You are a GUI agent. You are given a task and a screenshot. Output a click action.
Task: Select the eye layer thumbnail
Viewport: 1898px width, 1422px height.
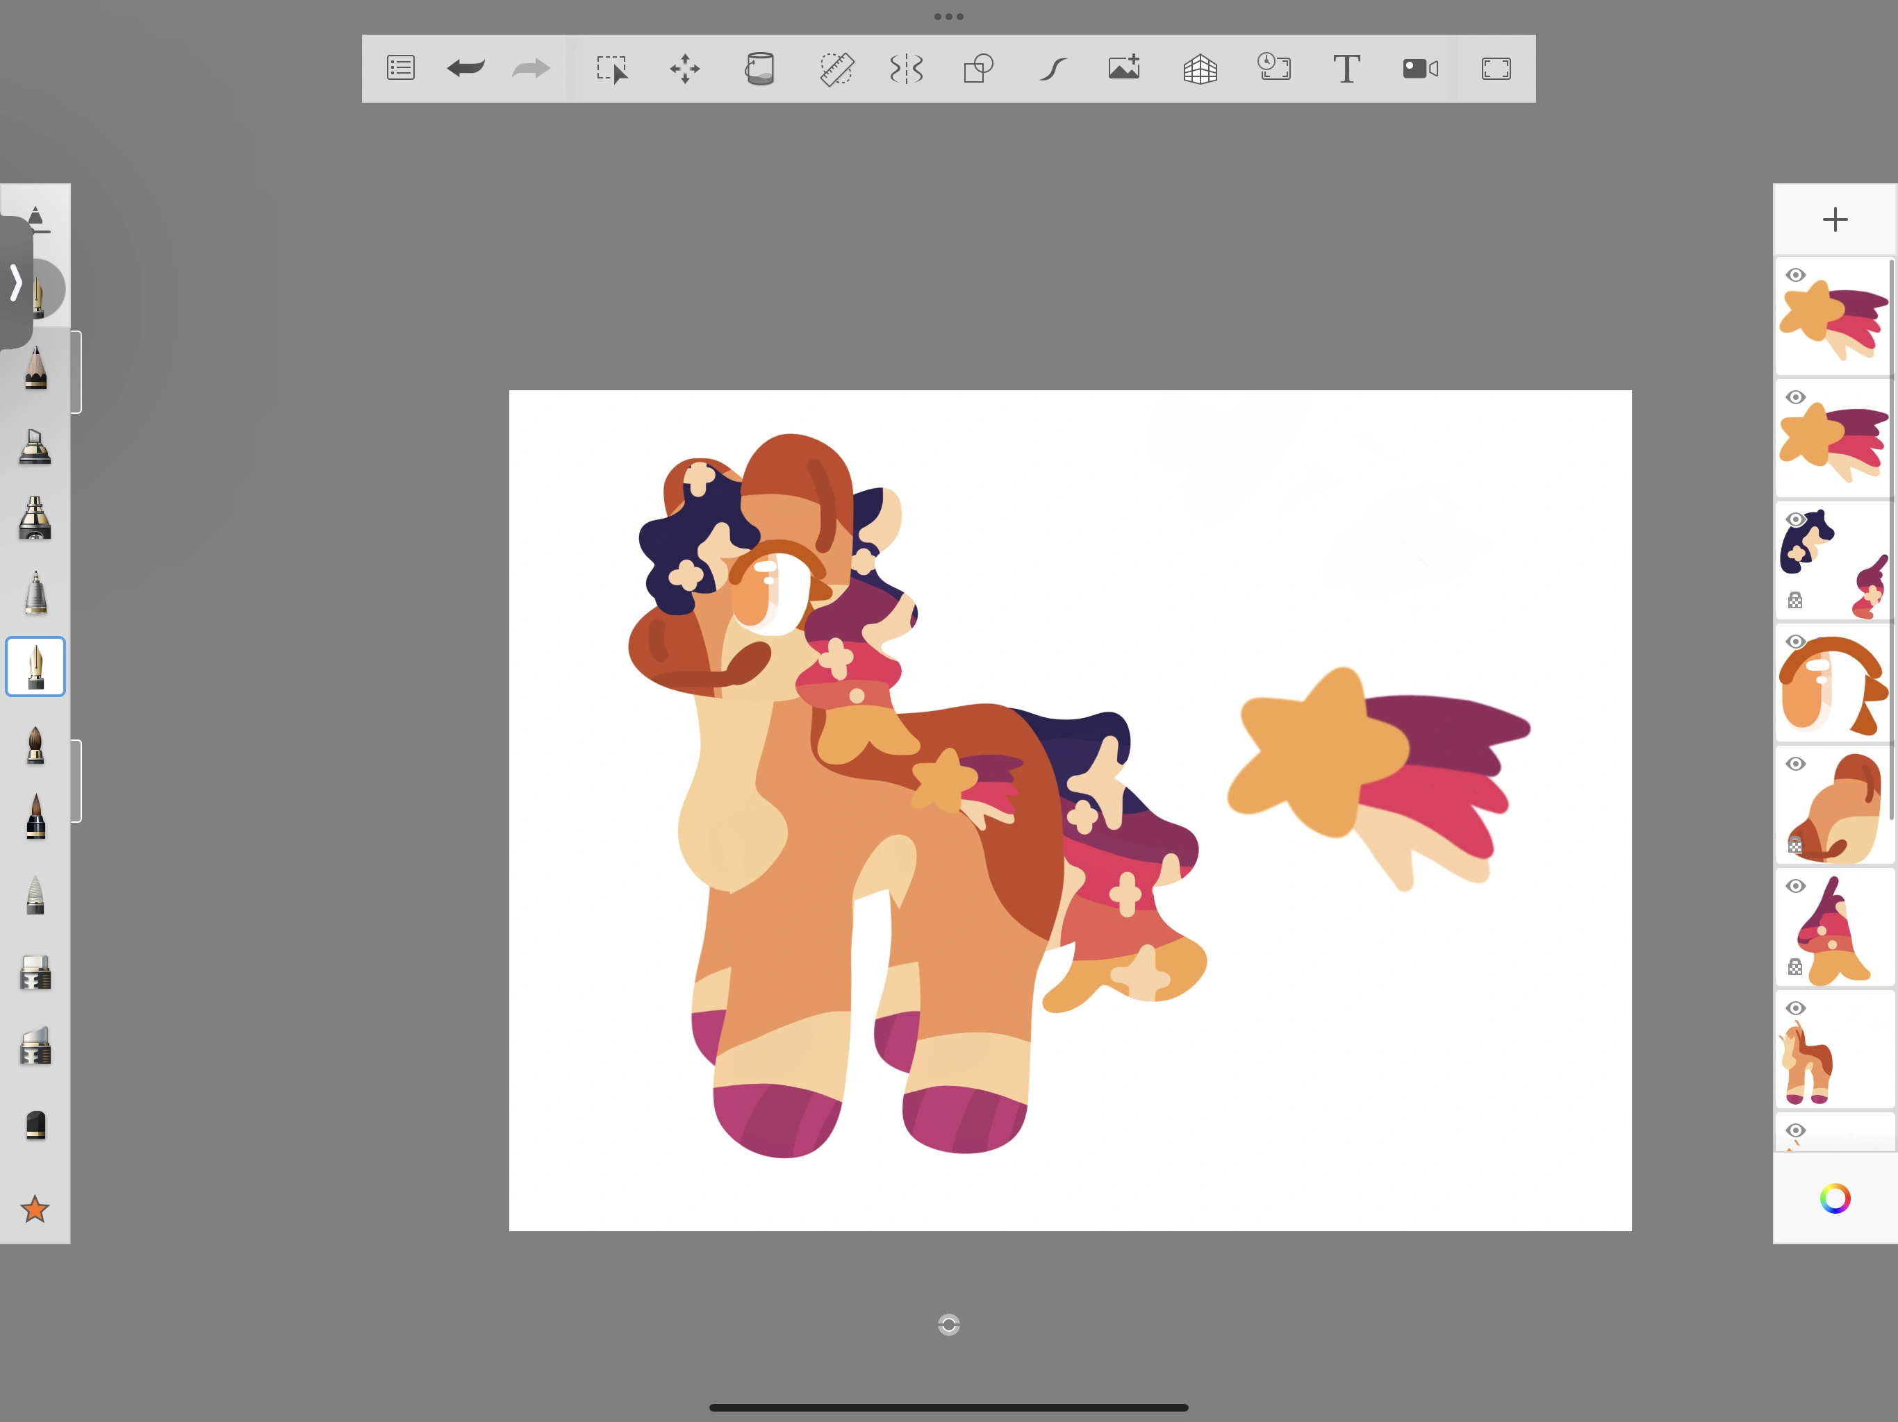[x=1836, y=686]
